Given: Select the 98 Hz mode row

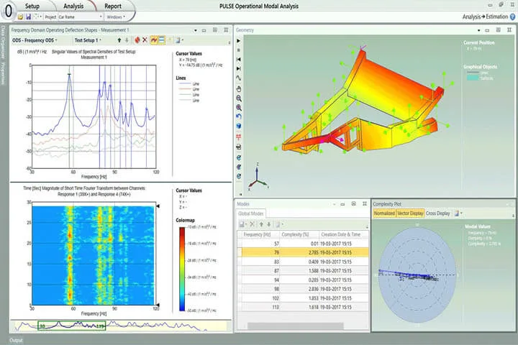Looking at the screenshot, I should (x=303, y=289).
